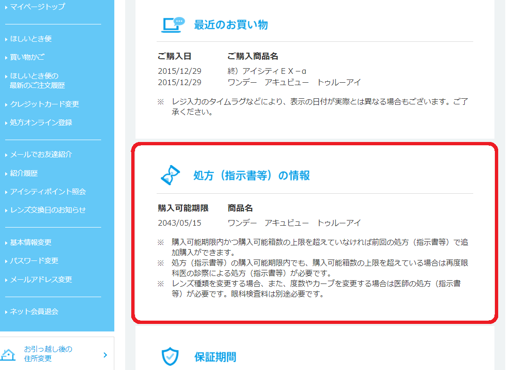Select ネット会員退会 in sidebar
The width and height of the screenshot is (509, 370).
(x=34, y=312)
